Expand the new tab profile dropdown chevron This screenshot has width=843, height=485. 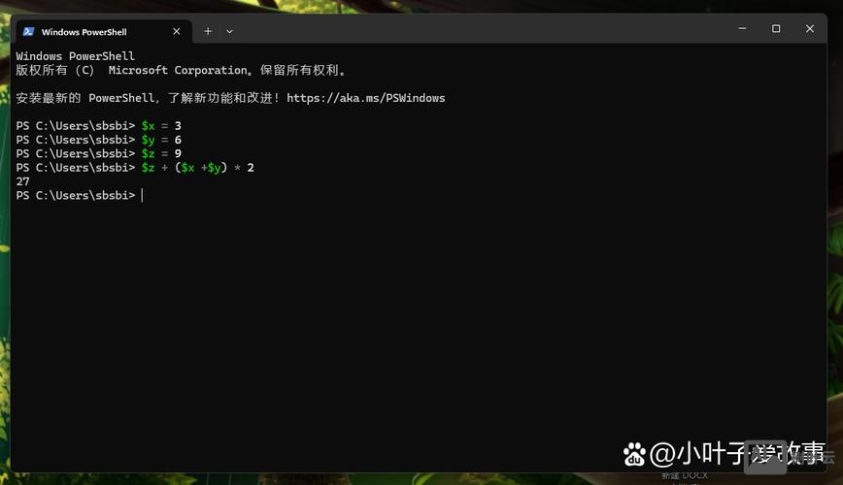[x=229, y=31]
